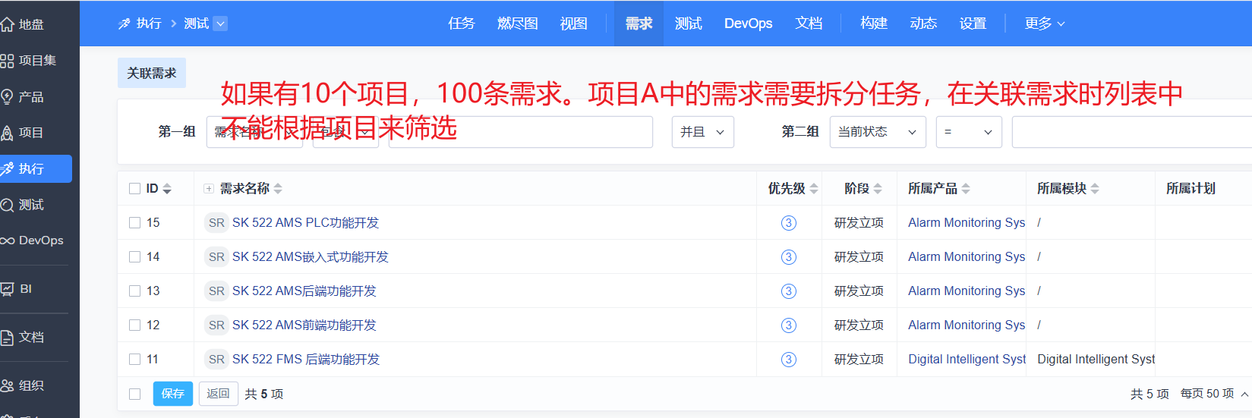Open the 地盘 home icon in sidebar

pyautogui.click(x=8, y=24)
